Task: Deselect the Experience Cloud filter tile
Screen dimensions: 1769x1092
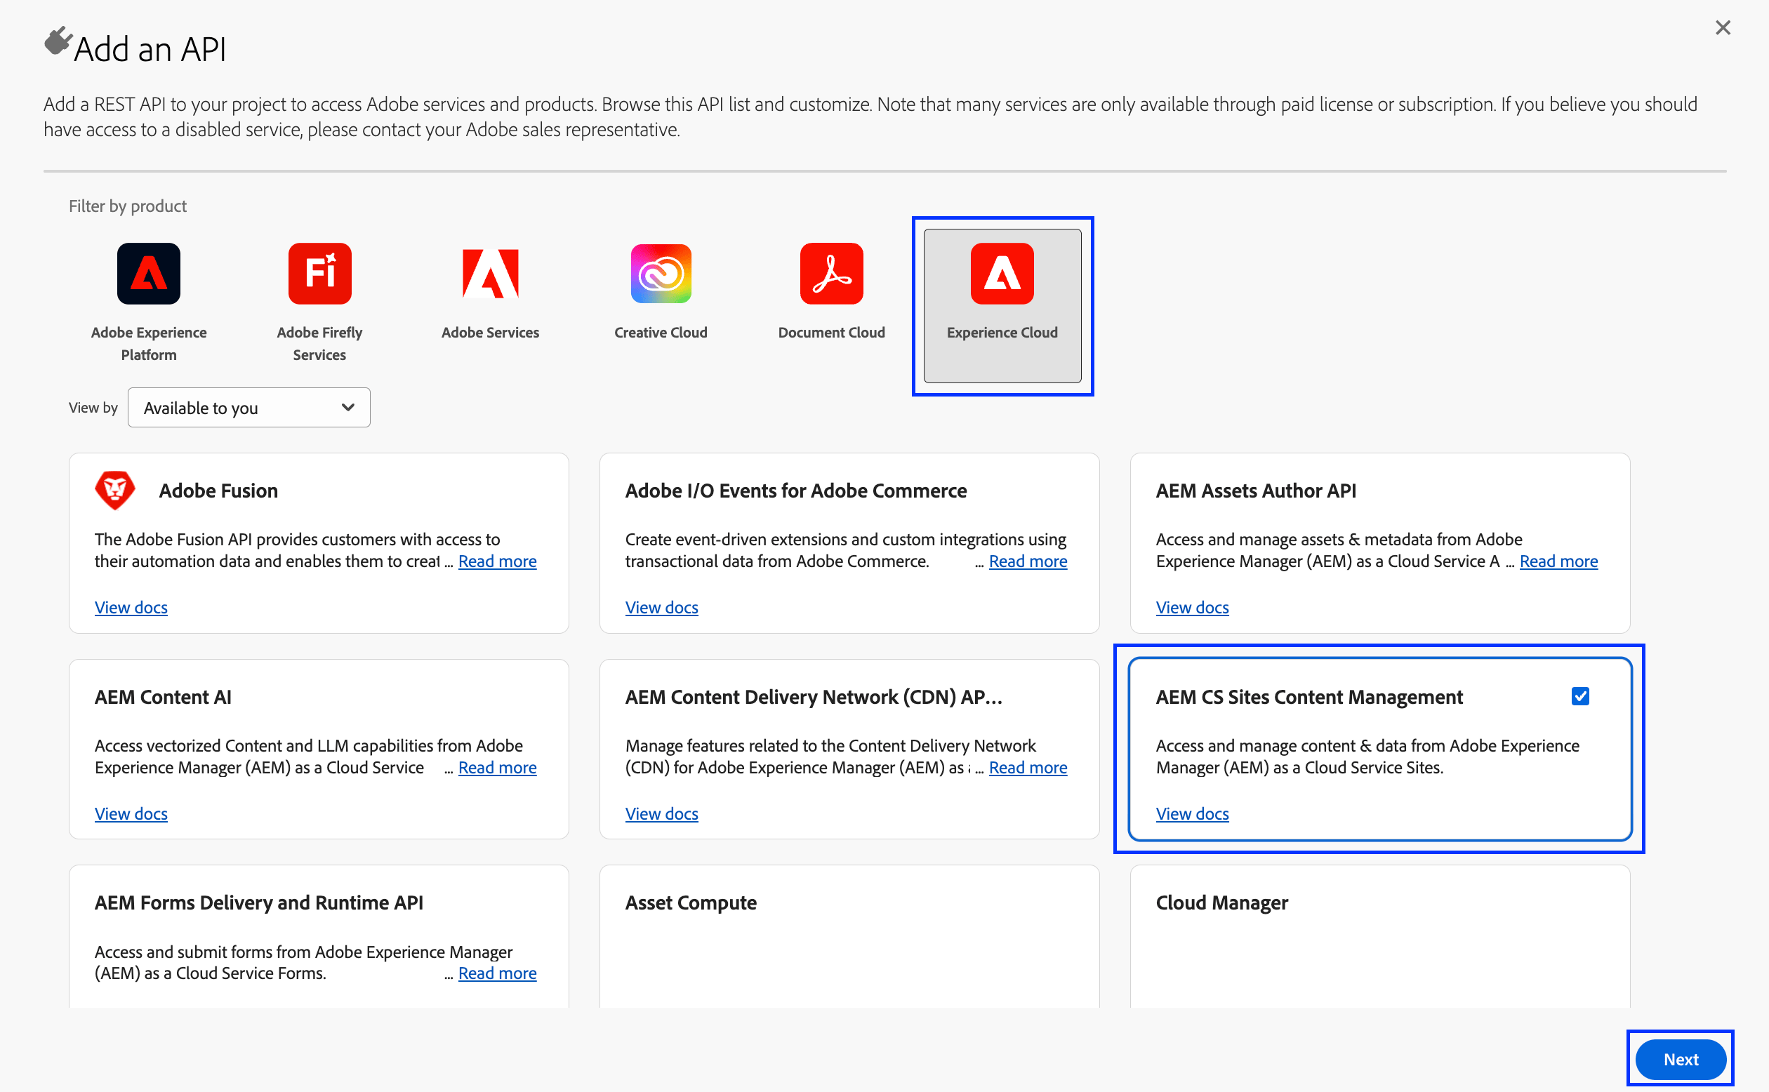Action: tap(1002, 305)
